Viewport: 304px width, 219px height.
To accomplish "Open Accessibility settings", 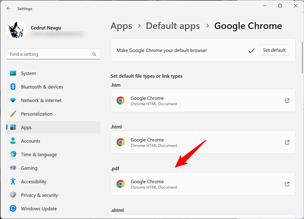I will click(x=33, y=182).
